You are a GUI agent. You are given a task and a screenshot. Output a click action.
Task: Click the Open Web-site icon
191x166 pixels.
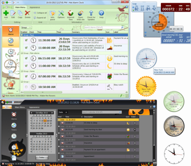(81, 13)
